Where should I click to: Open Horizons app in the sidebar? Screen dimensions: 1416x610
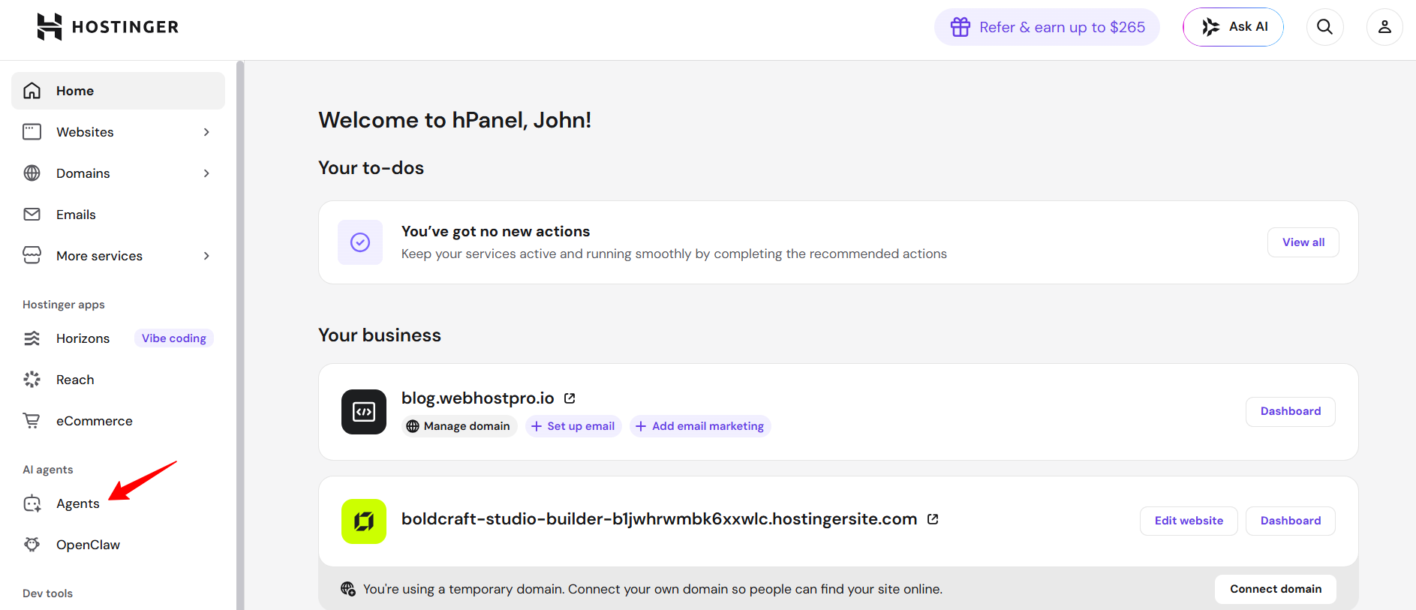tap(118, 338)
